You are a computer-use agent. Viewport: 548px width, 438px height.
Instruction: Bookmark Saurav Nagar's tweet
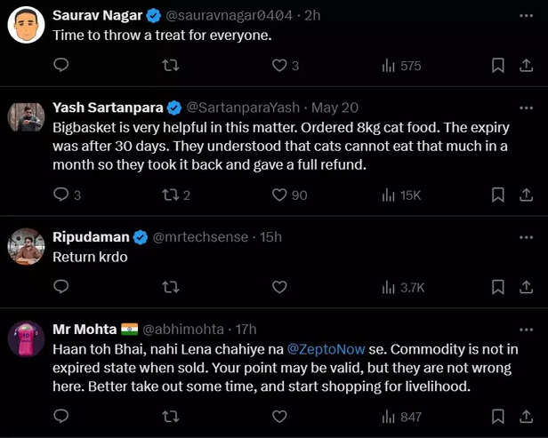coord(498,65)
